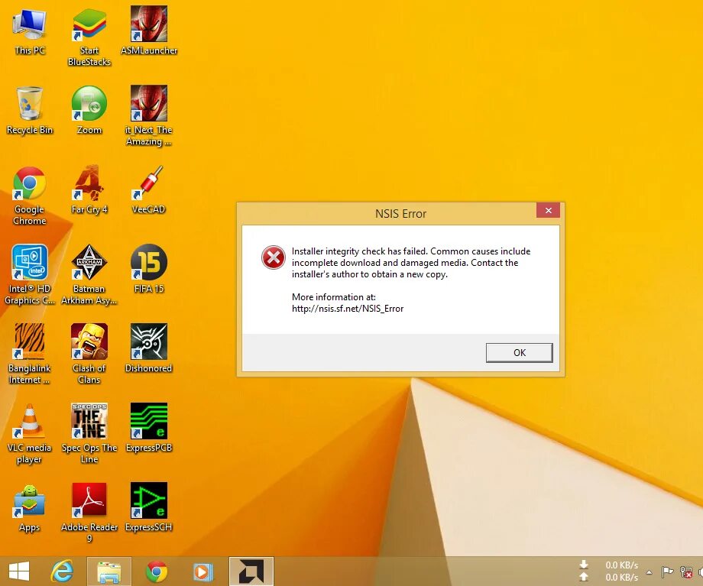
Task: Open the Action Center flag icon
Action: (668, 571)
